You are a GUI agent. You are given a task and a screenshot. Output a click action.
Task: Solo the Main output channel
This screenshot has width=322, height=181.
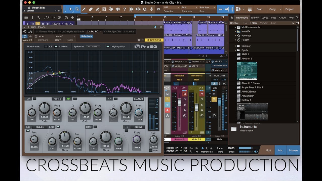click(214, 99)
